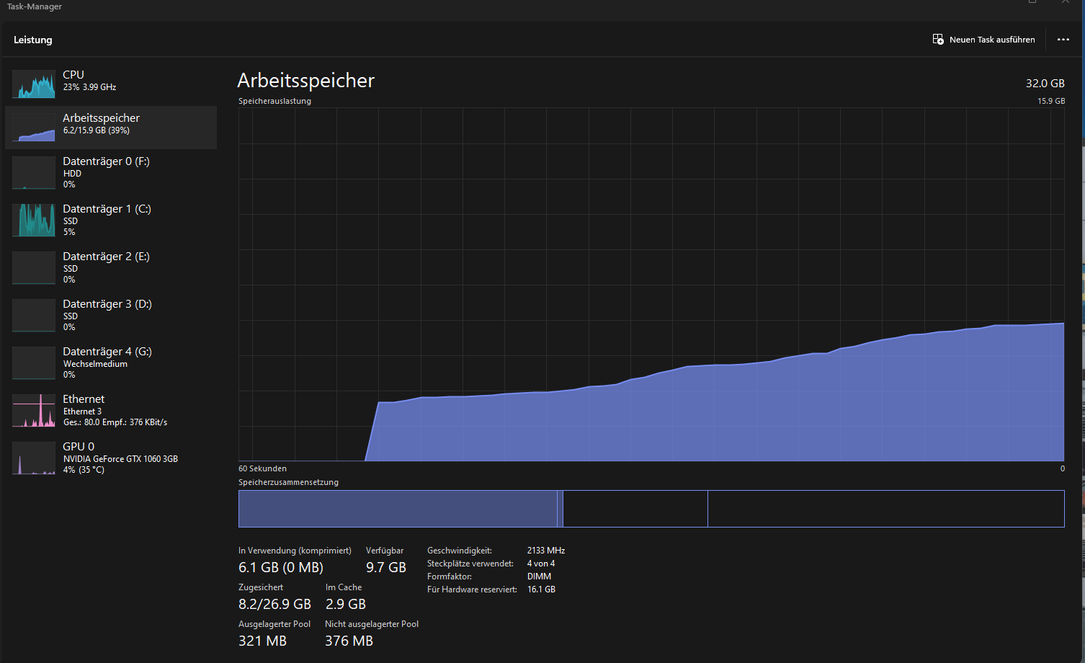Click the 23% 3.99 GHz CPU reading

89,87
